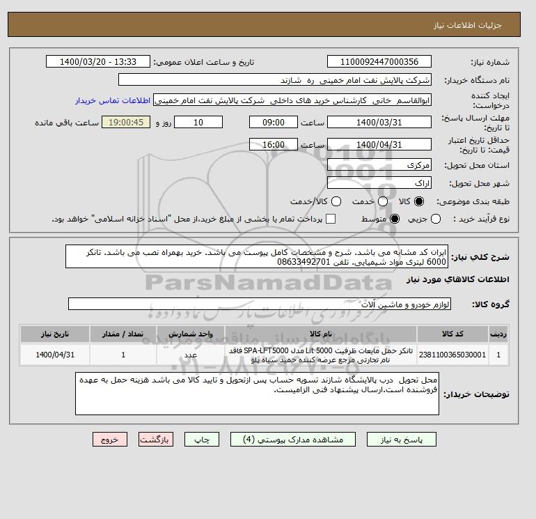
Task: Click the quantity cell '1' in the quantity column
Action: pos(123,355)
